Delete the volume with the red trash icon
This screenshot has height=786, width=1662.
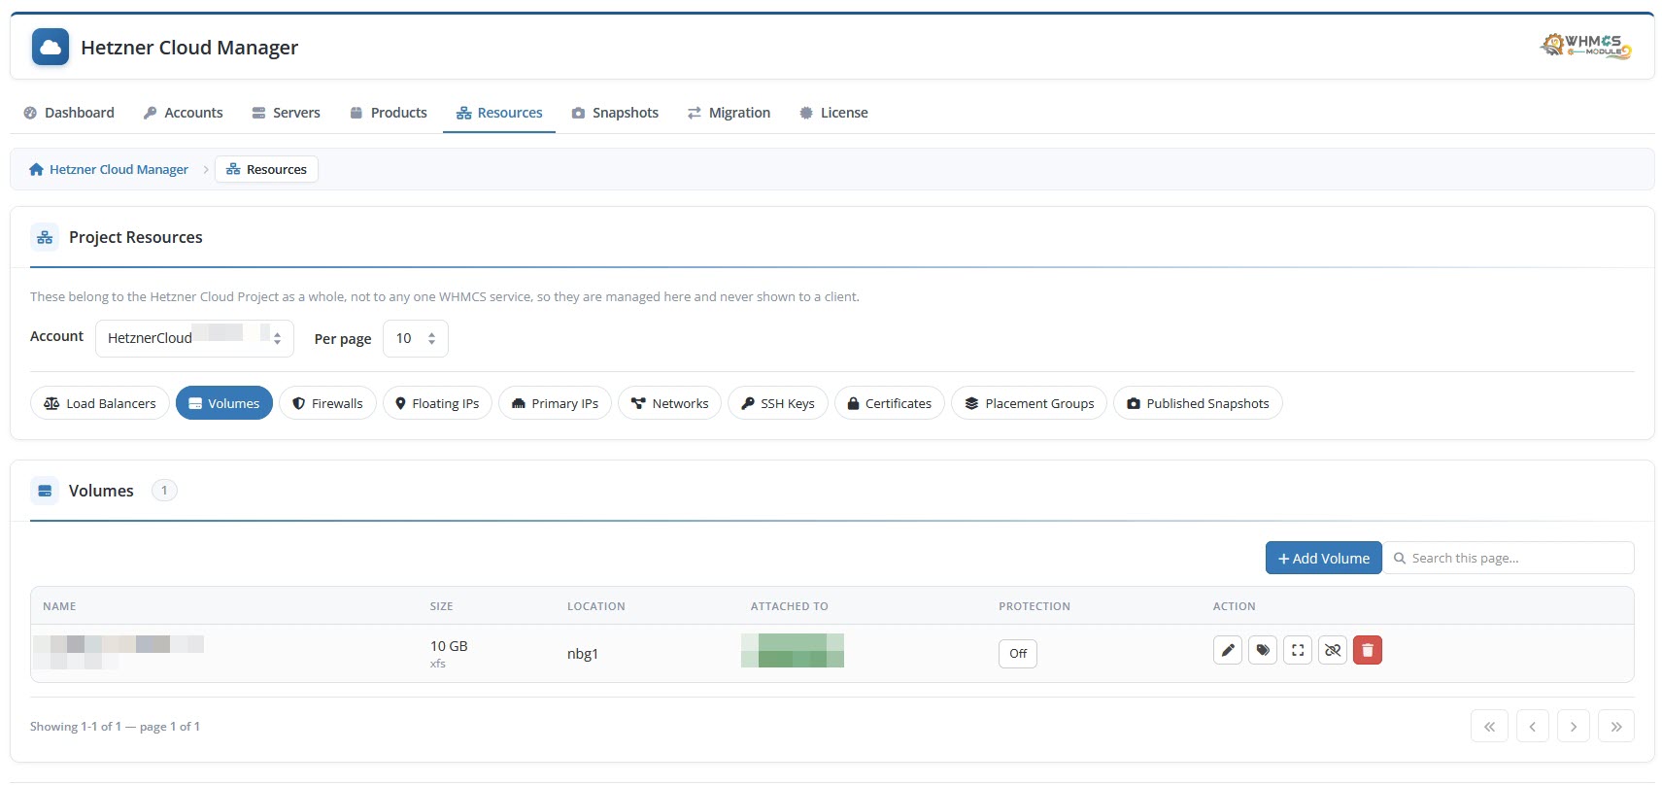[1368, 650]
